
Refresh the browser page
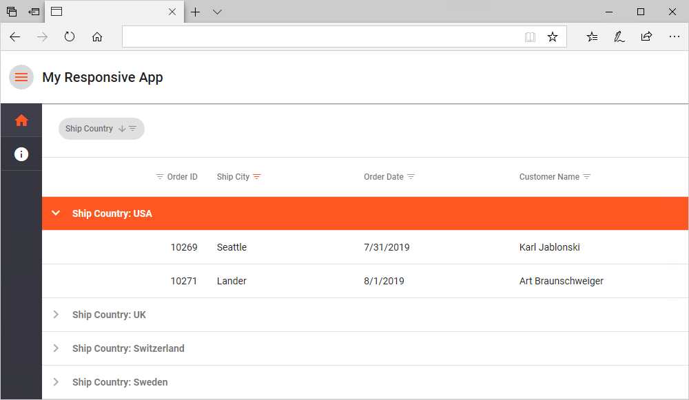pyautogui.click(x=70, y=37)
